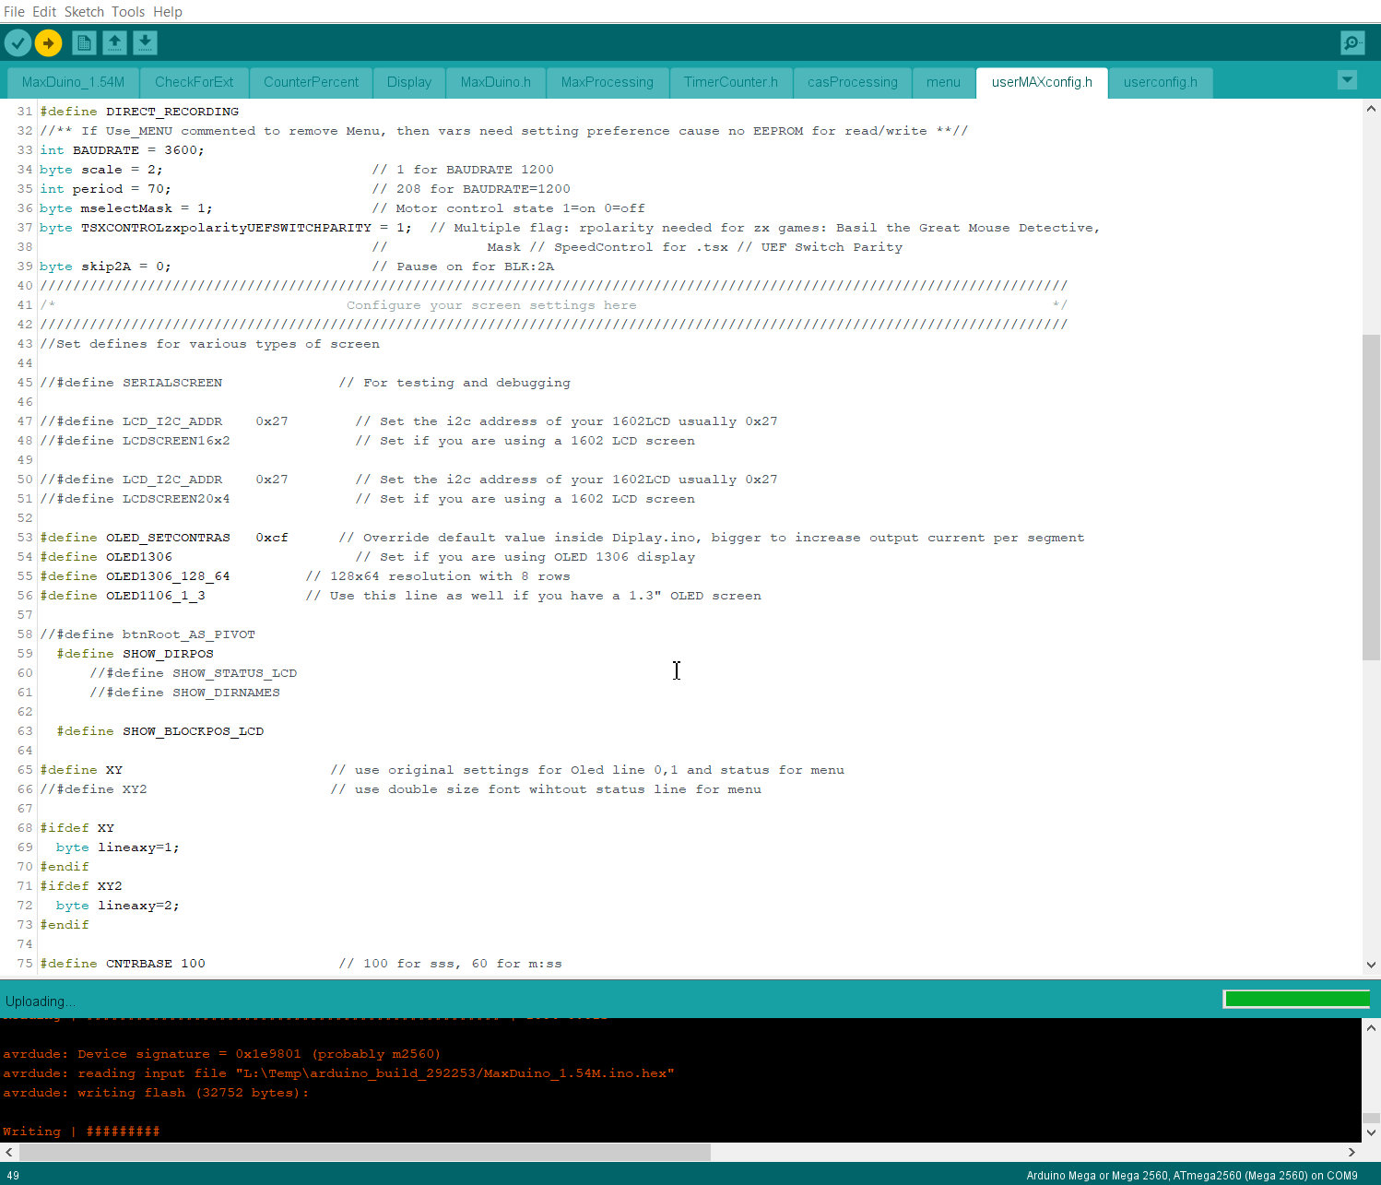Click the 'avrdude: reading input file' console line
The image size is (1381, 1185).
pyautogui.click(x=338, y=1073)
